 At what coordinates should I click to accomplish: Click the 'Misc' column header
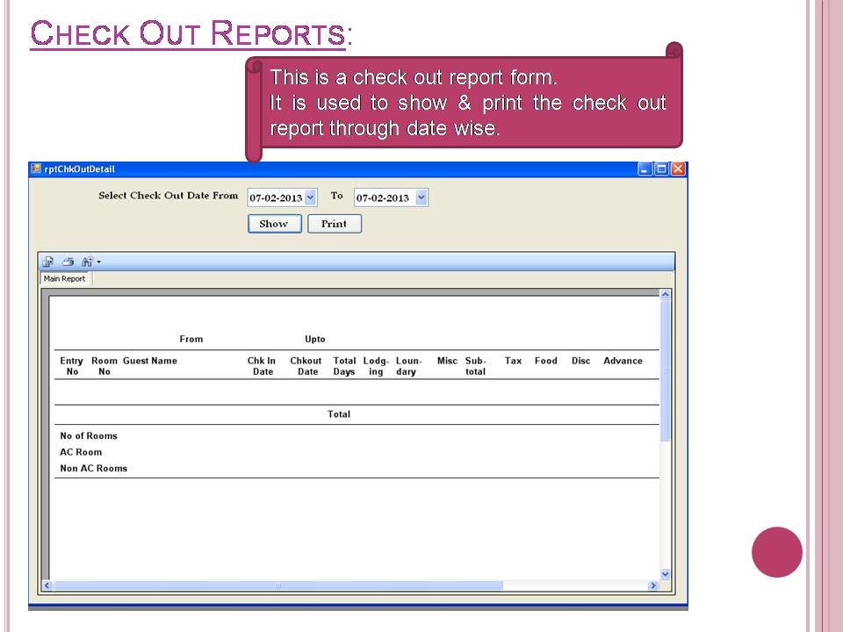pos(447,361)
